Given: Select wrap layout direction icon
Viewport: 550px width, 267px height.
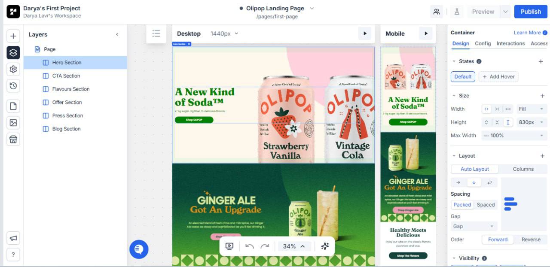Looking at the screenshot, I should (x=489, y=182).
